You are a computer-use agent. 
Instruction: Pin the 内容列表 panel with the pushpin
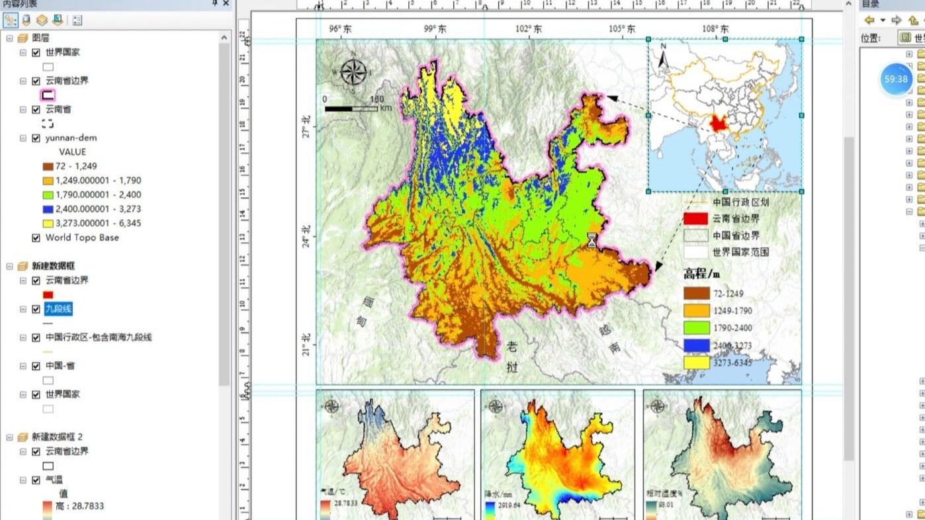click(214, 4)
